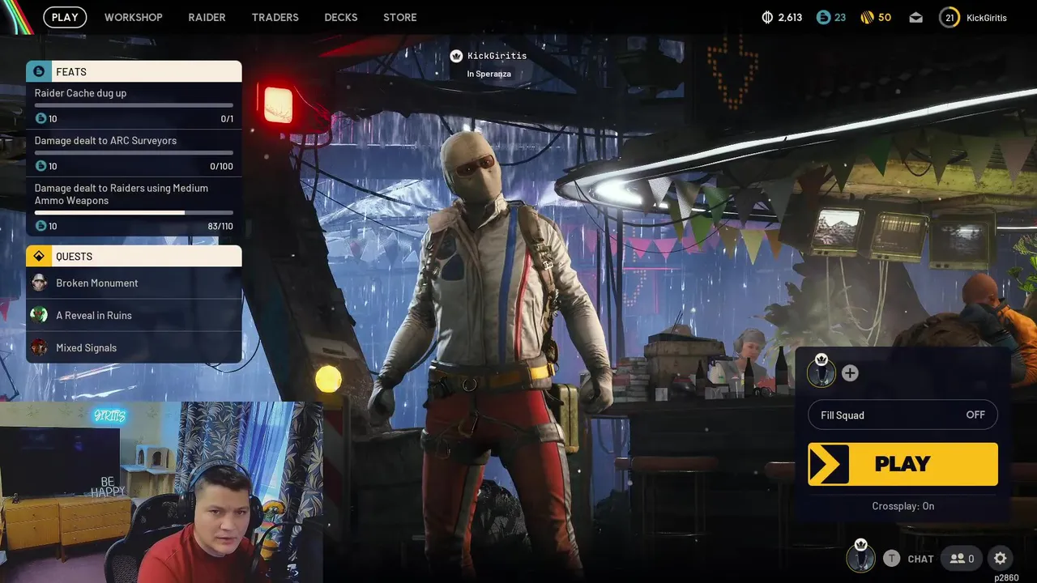Viewport: 1037px width, 583px height.
Task: Open the PLAY tab
Action: 65,17
